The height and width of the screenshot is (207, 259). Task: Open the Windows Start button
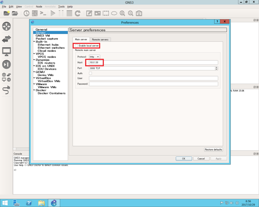tap(5, 203)
